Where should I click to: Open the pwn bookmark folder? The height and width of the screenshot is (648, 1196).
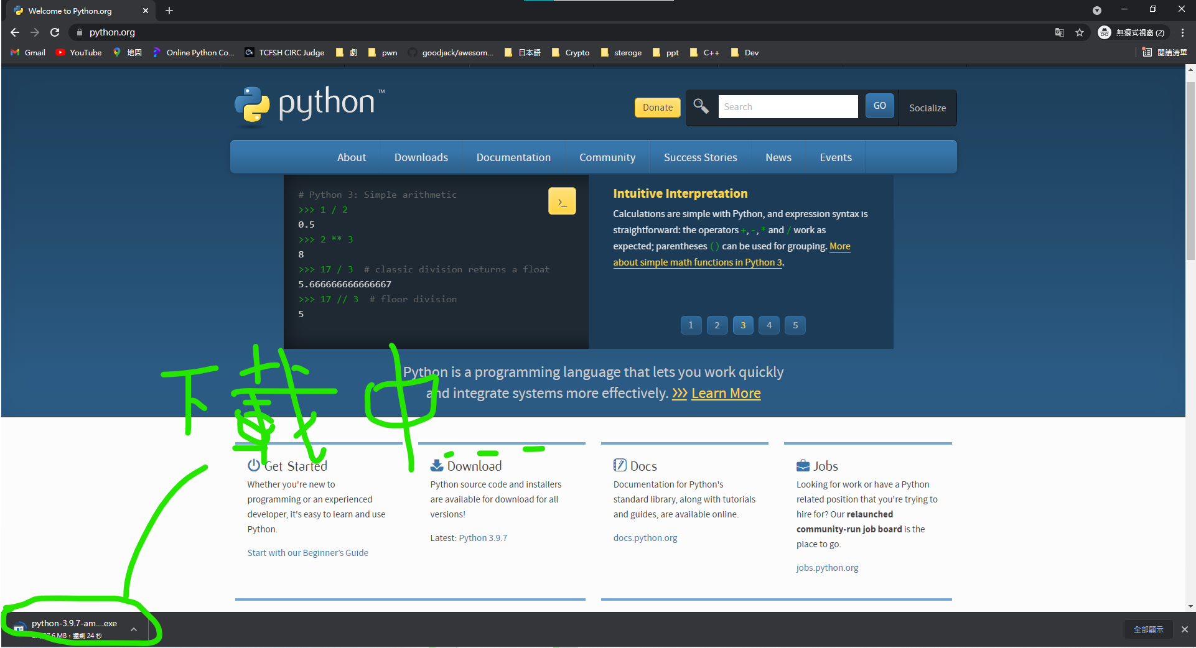383,52
